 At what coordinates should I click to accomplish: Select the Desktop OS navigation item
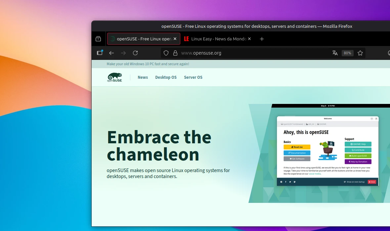click(x=166, y=77)
